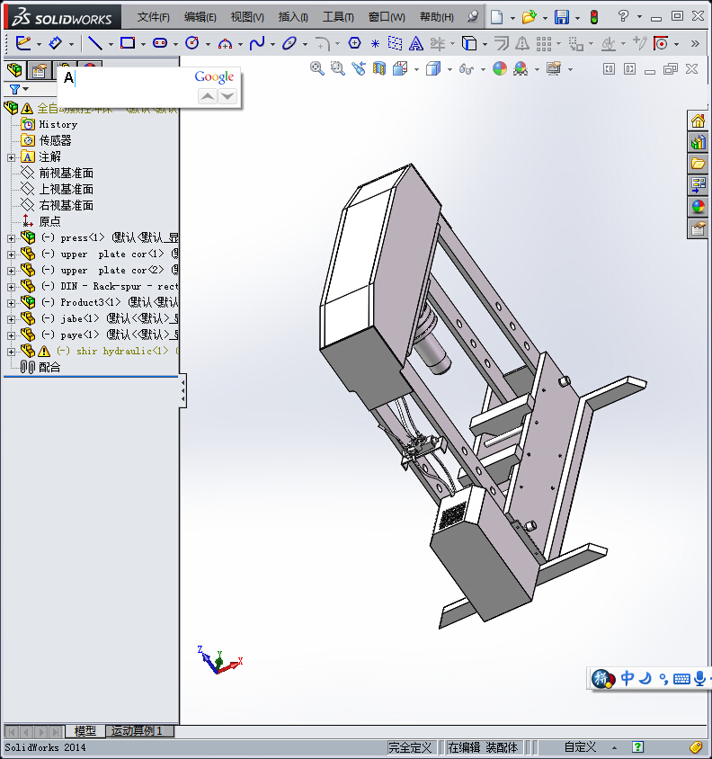Click in the Google search input field
This screenshot has width=712, height=759.
coord(127,77)
